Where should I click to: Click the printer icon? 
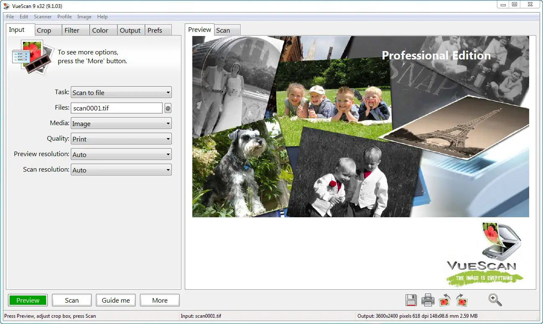tap(428, 300)
